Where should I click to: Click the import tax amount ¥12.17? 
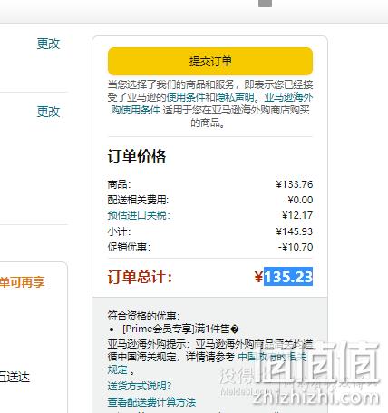point(297,215)
